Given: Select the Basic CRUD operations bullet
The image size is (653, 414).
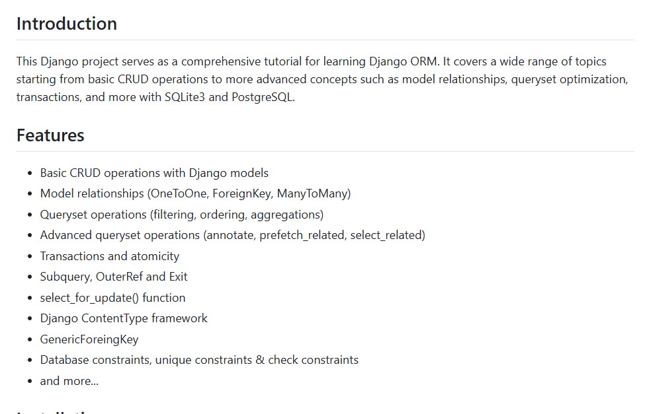Looking at the screenshot, I should tap(154, 173).
